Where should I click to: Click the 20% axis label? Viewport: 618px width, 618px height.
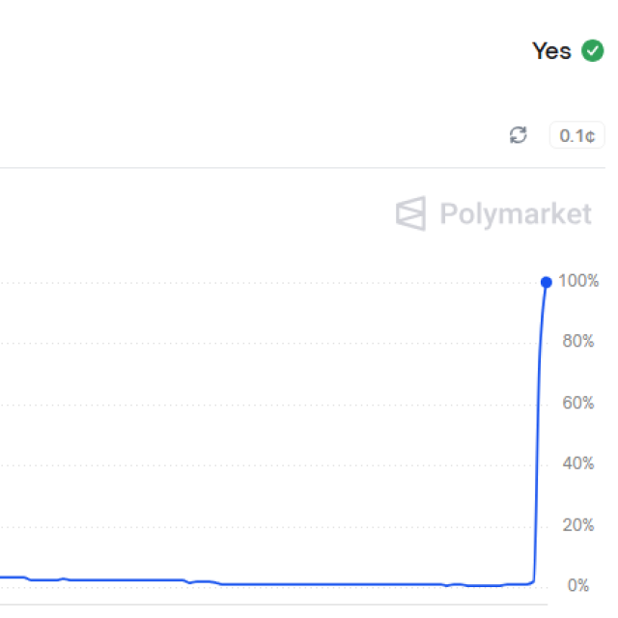tap(576, 525)
